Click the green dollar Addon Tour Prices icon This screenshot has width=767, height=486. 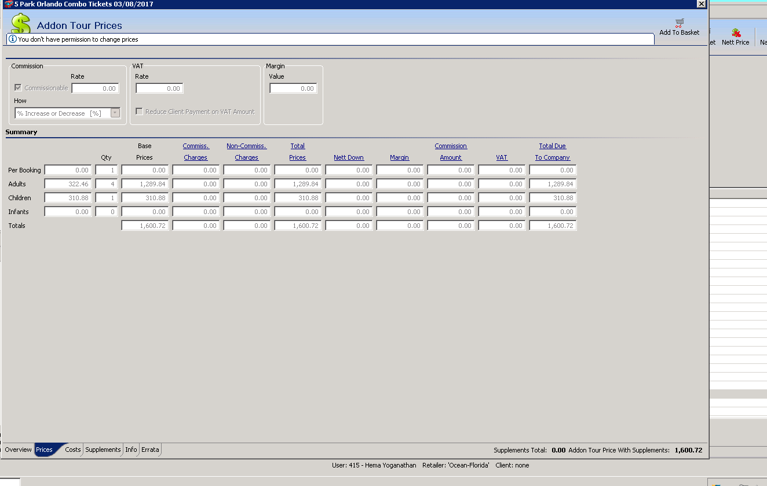(x=20, y=24)
